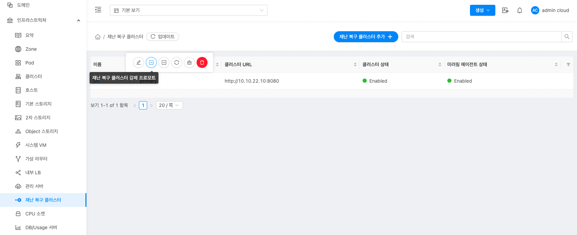Click the demote down-arrow icon in popup
The height and width of the screenshot is (235, 577).
[x=164, y=62]
